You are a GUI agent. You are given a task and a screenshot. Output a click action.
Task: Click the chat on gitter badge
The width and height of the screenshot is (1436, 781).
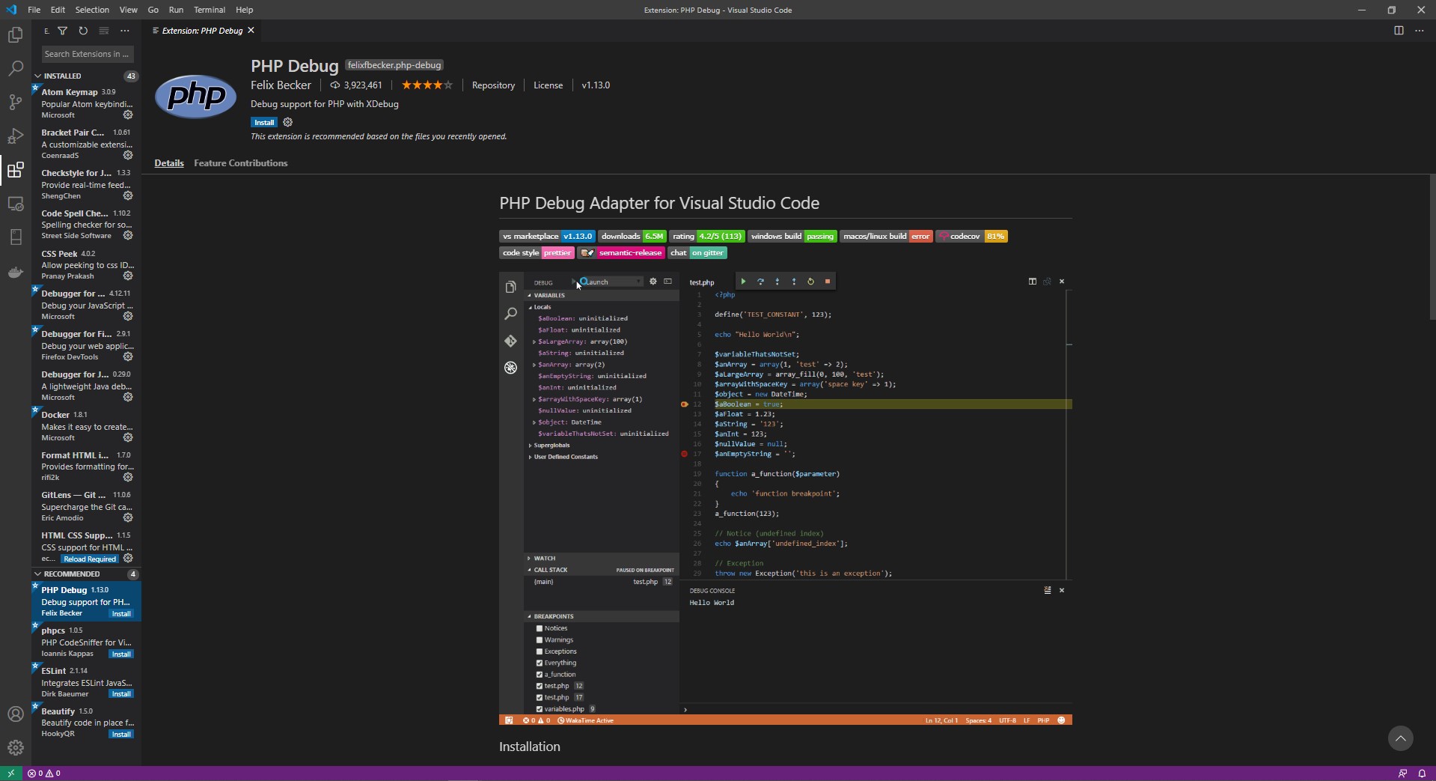tap(697, 253)
